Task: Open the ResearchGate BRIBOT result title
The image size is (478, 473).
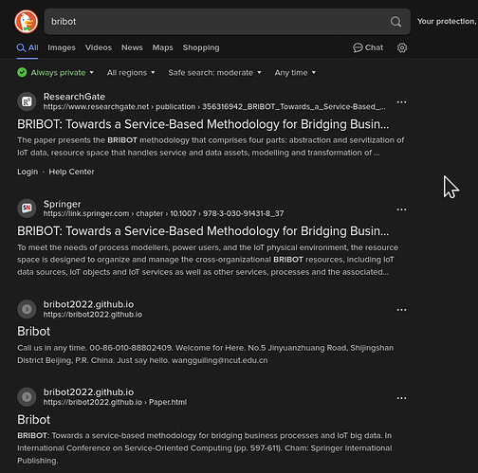Action: point(203,124)
